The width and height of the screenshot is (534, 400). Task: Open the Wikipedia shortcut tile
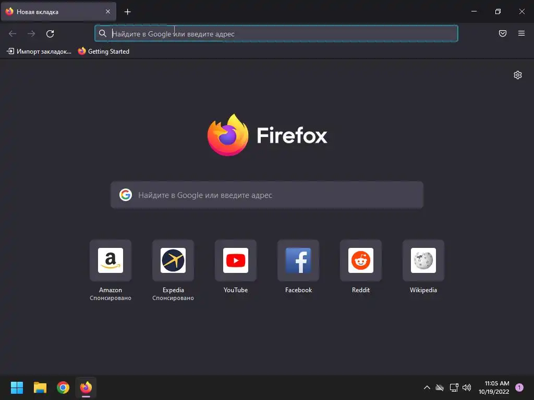(x=423, y=260)
